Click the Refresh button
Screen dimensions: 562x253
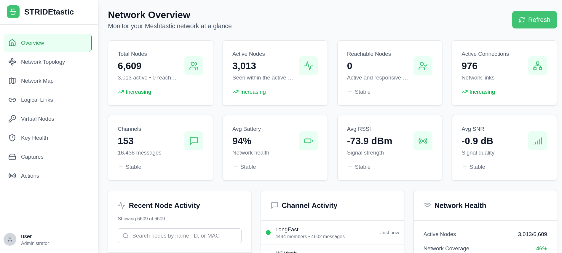[x=534, y=20]
